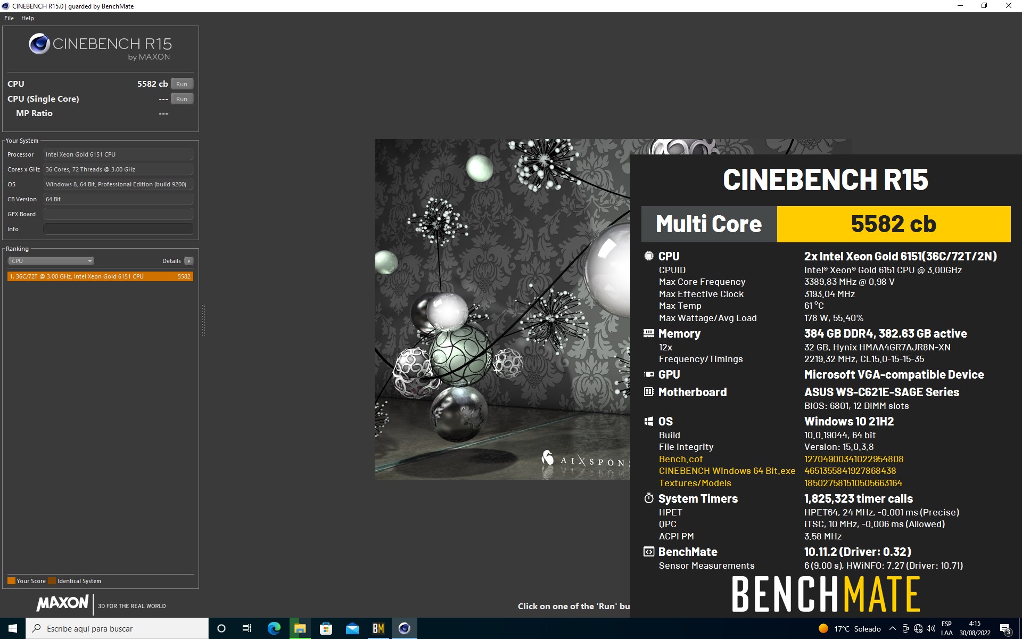The height and width of the screenshot is (639, 1022).
Task: Open the notification center icon
Action: pos(1005,629)
